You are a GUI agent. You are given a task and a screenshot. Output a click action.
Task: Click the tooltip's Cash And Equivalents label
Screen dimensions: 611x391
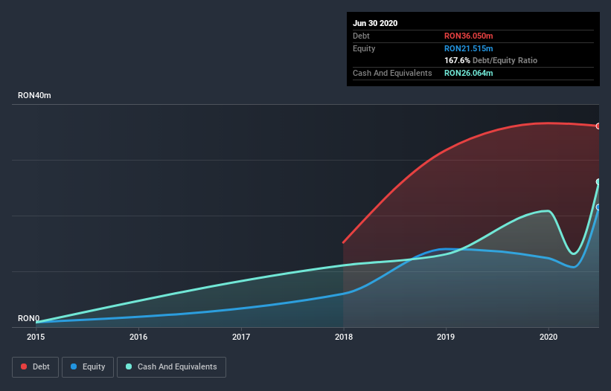[392, 73]
